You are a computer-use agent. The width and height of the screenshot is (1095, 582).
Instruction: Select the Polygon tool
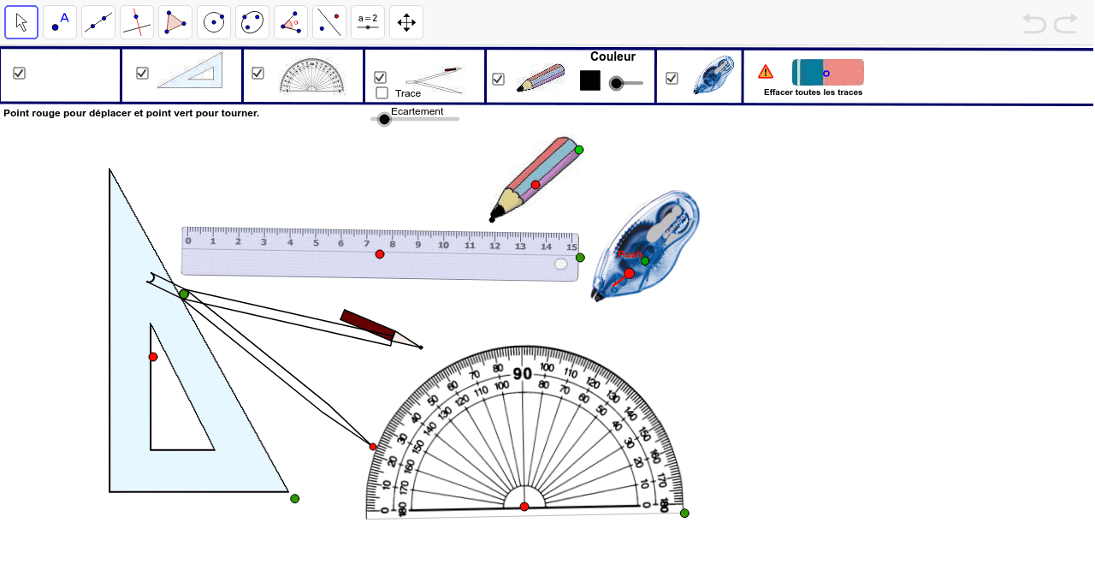coord(175,21)
